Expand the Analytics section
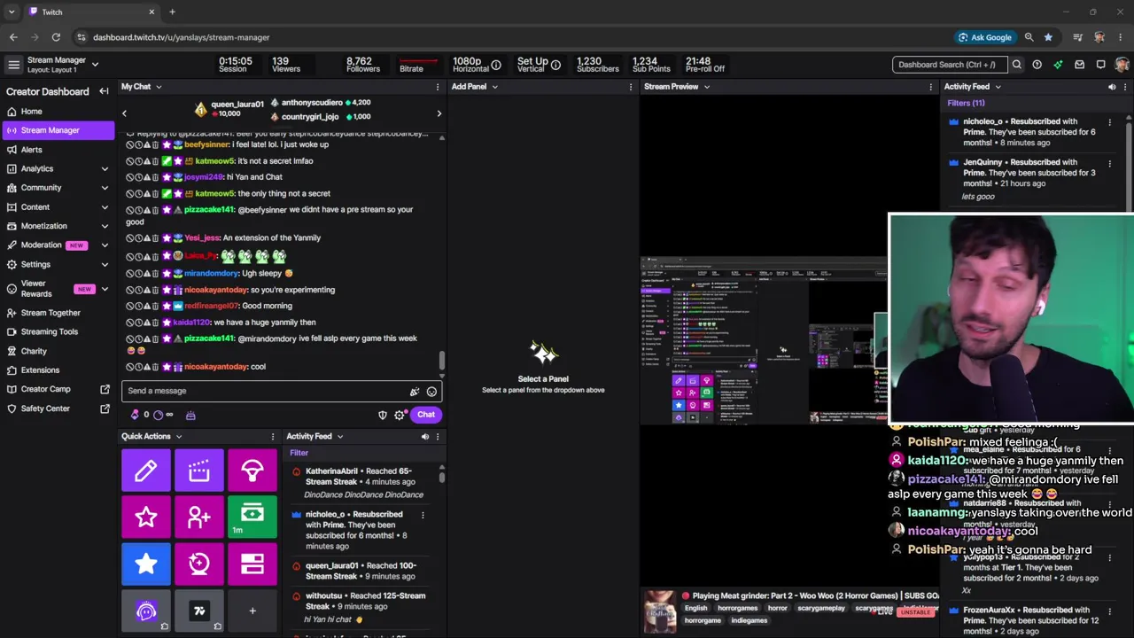This screenshot has height=638, width=1134. 105,168
